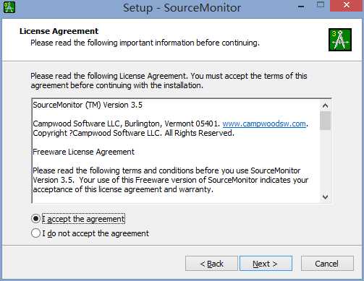The width and height of the screenshot is (364, 281).
Task: Click the license scrollbar up arrow
Action: coord(325,105)
